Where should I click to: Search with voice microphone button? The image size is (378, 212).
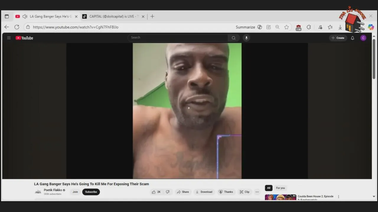coord(246,38)
